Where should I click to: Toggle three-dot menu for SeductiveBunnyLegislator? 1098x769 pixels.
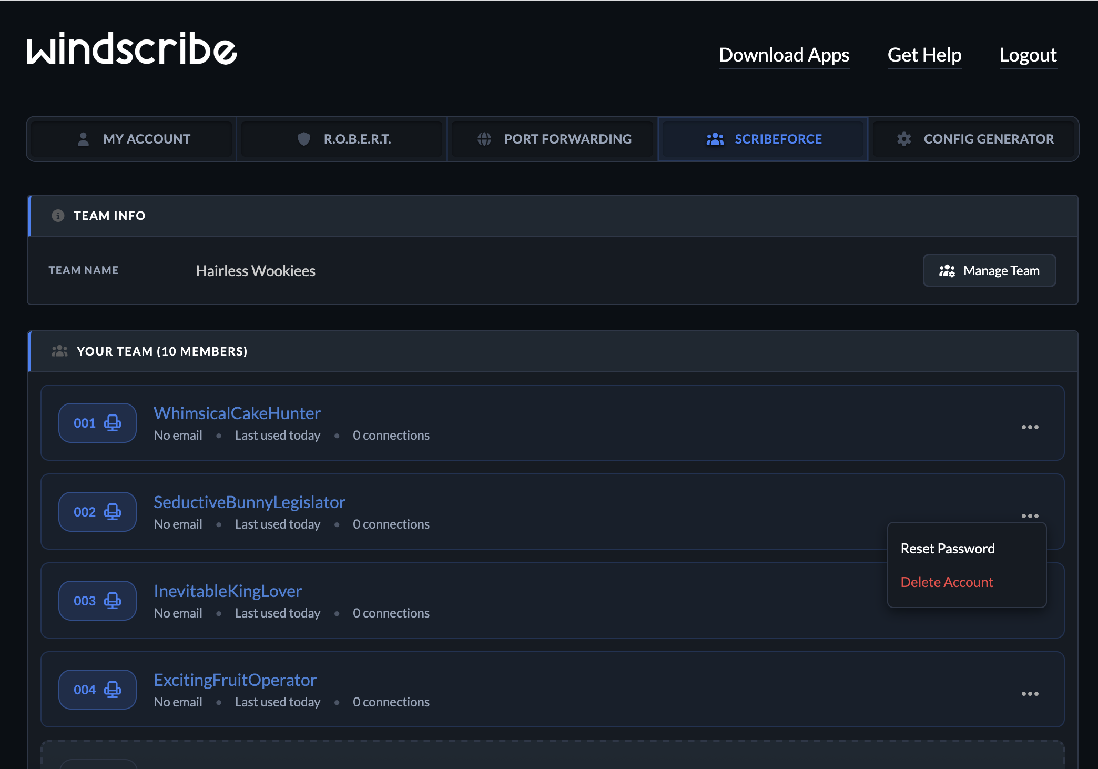[1030, 516]
